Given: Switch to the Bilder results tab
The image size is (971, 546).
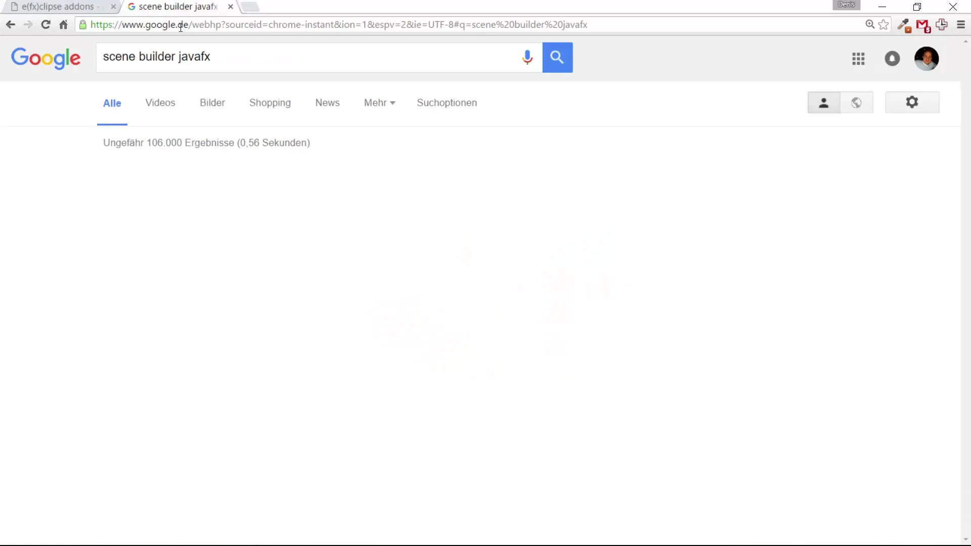Looking at the screenshot, I should tap(212, 103).
